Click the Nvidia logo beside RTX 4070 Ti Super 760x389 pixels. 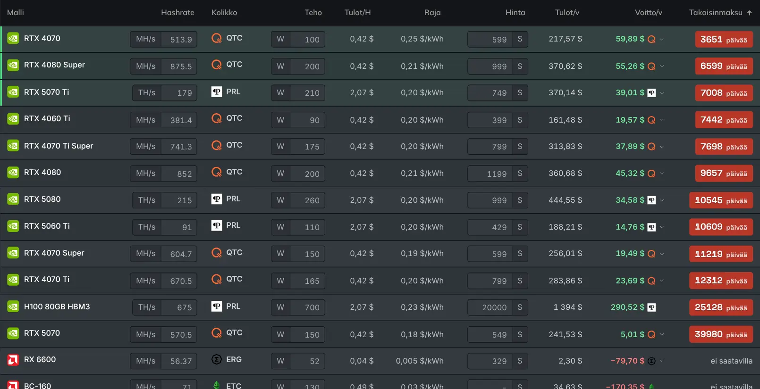pos(13,146)
